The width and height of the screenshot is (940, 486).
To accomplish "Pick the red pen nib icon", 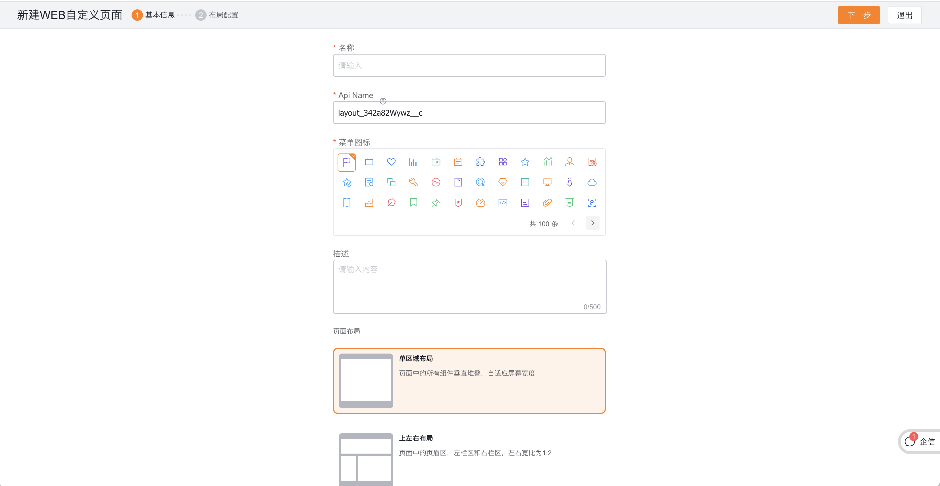I will pos(391,203).
